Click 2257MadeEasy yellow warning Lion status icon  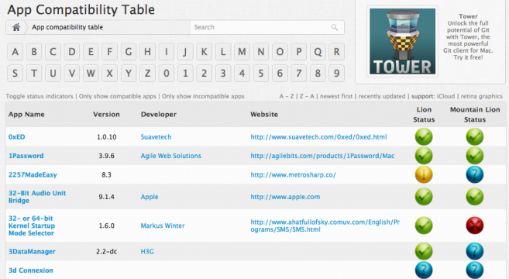[424, 174]
